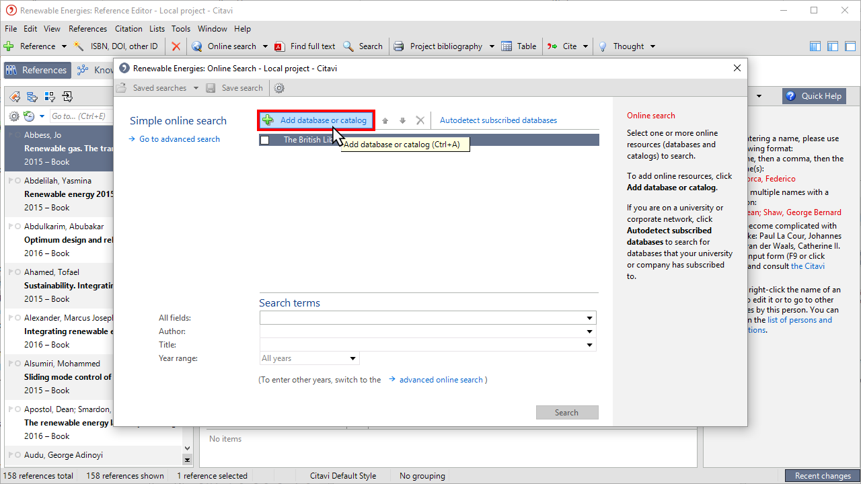This screenshot has width=861, height=484.
Task: Open the File menu
Action: click(x=11, y=29)
